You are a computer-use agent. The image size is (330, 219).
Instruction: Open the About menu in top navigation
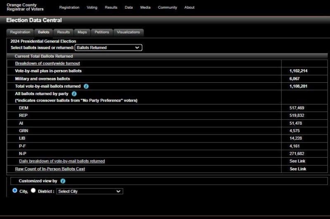point(189,7)
